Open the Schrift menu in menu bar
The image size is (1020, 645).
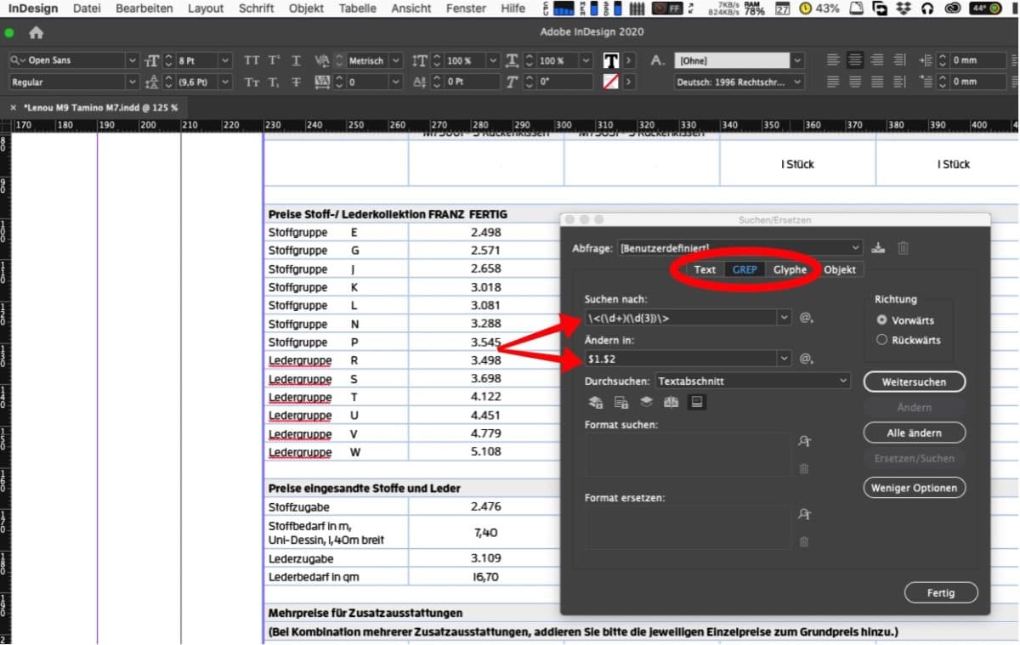coord(256,8)
